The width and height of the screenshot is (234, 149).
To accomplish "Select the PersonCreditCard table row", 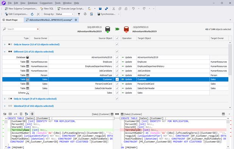I will 115,84.
